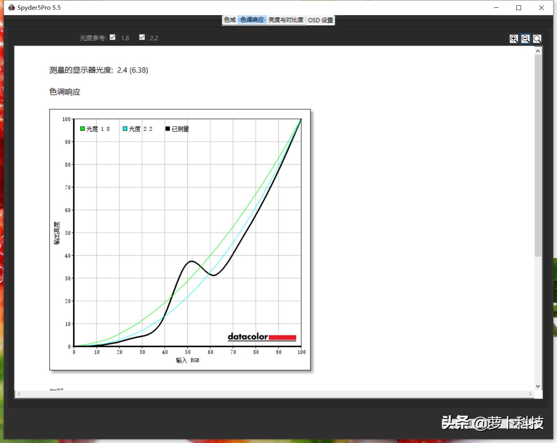557x443 pixels.
Task: Click the zoom out magnifier icon
Action: 525,39
